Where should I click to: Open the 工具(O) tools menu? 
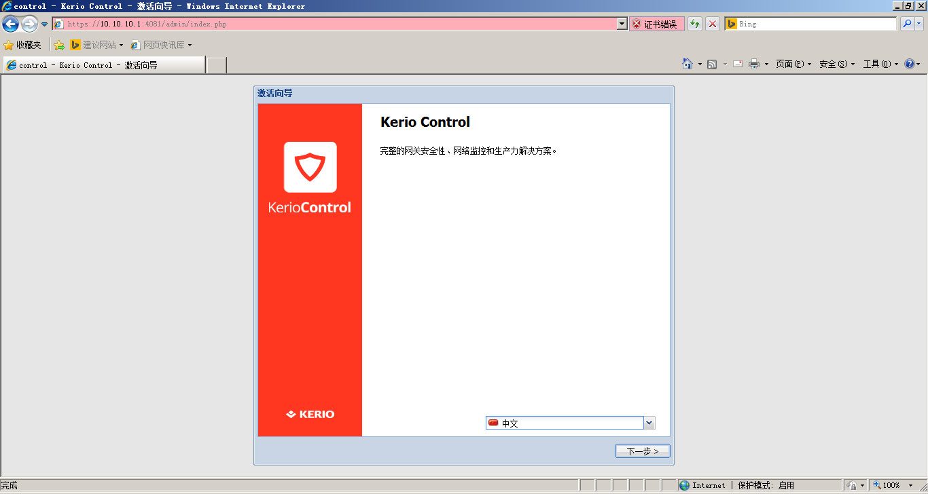pyautogui.click(x=880, y=64)
